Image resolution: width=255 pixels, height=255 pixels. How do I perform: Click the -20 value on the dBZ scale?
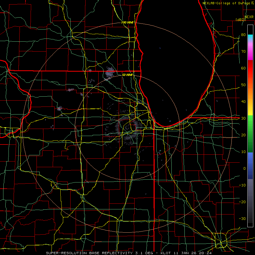(x=242, y=202)
